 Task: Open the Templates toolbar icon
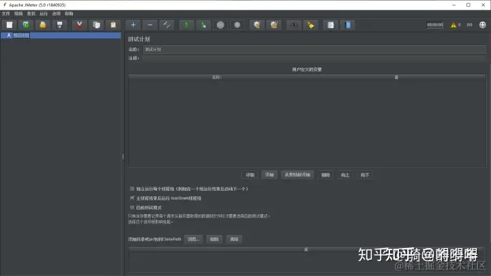(x=26, y=25)
